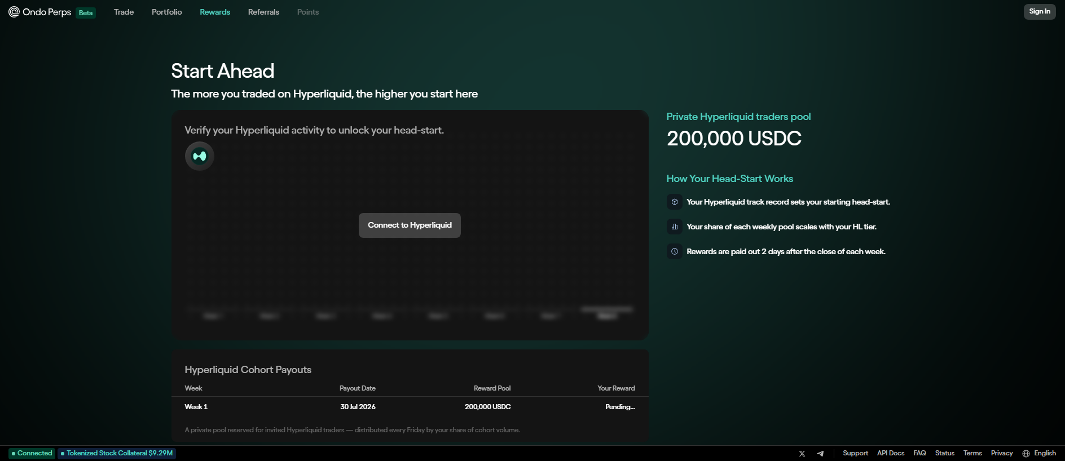
Task: Open the Trade tab
Action: pyautogui.click(x=124, y=12)
